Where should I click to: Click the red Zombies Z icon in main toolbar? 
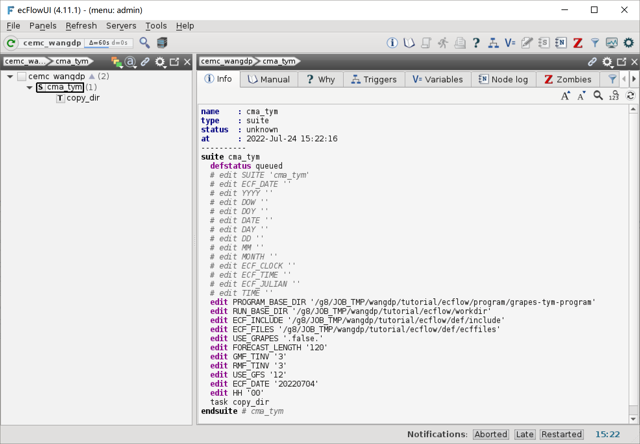578,43
